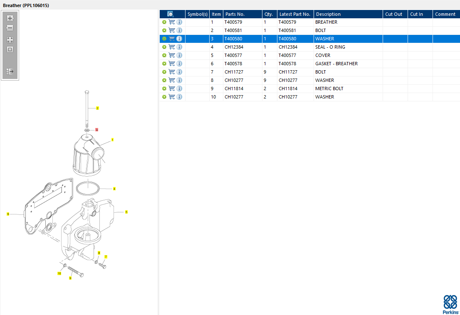Screen dimensions: 460x315
Task: Open info for SEAL - O RING row
Action: (x=179, y=47)
